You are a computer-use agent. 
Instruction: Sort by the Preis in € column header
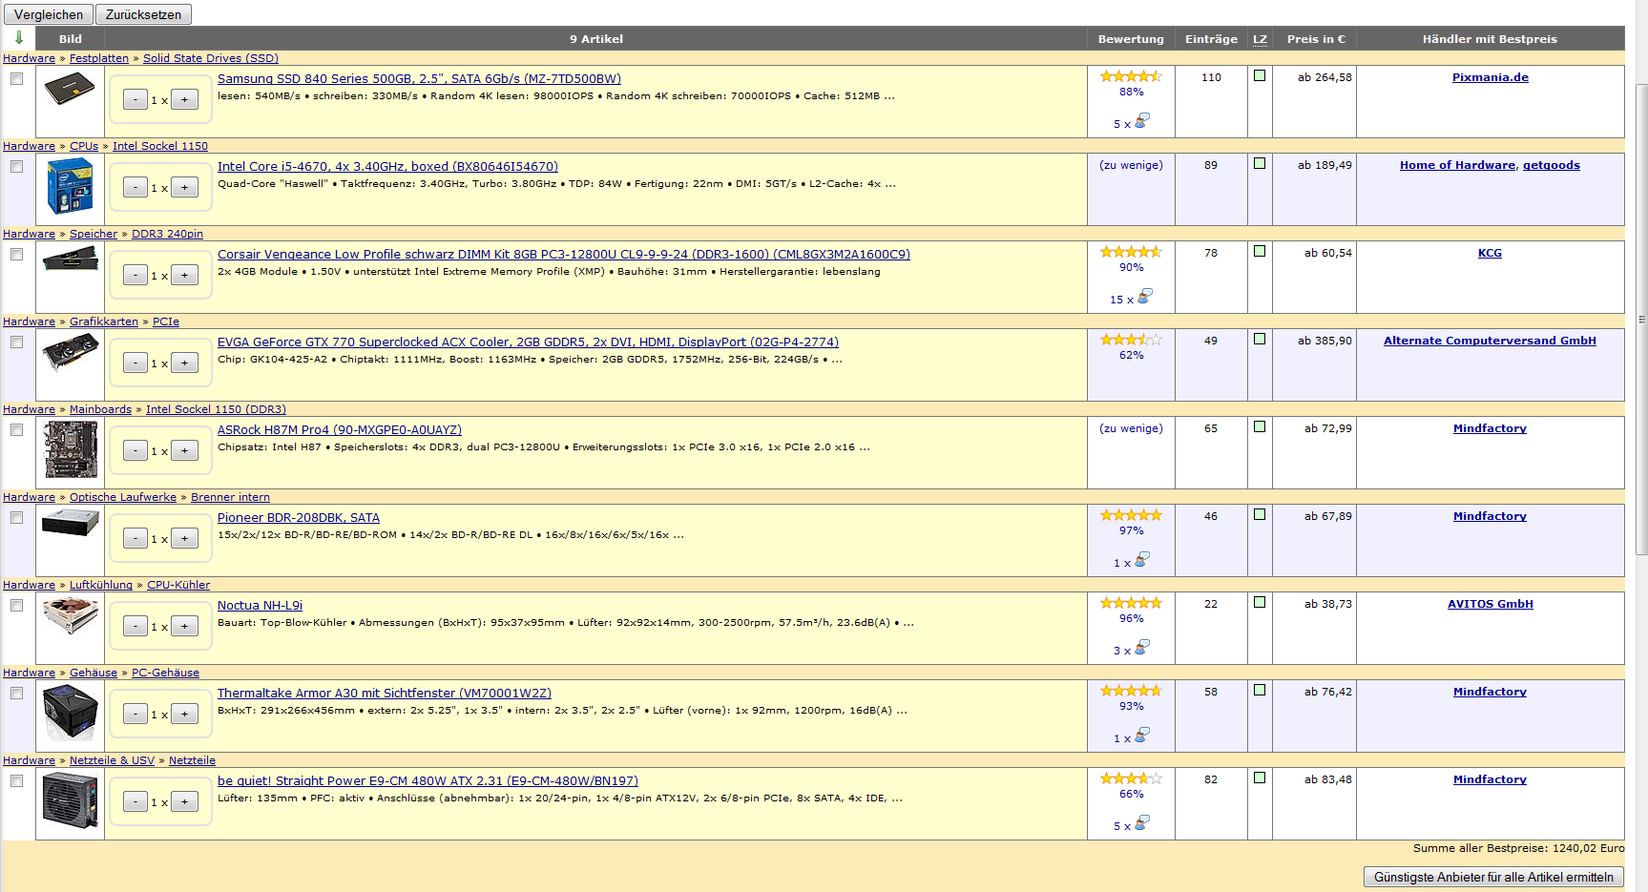(x=1315, y=39)
